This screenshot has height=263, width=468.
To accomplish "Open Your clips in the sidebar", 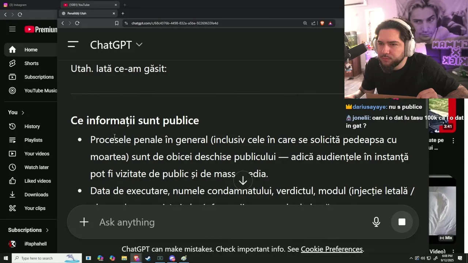I will (x=31, y=208).
